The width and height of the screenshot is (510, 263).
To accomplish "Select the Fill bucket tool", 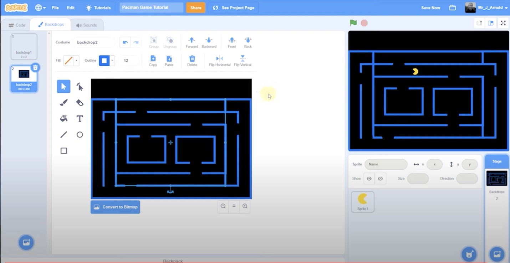I will pos(63,119).
